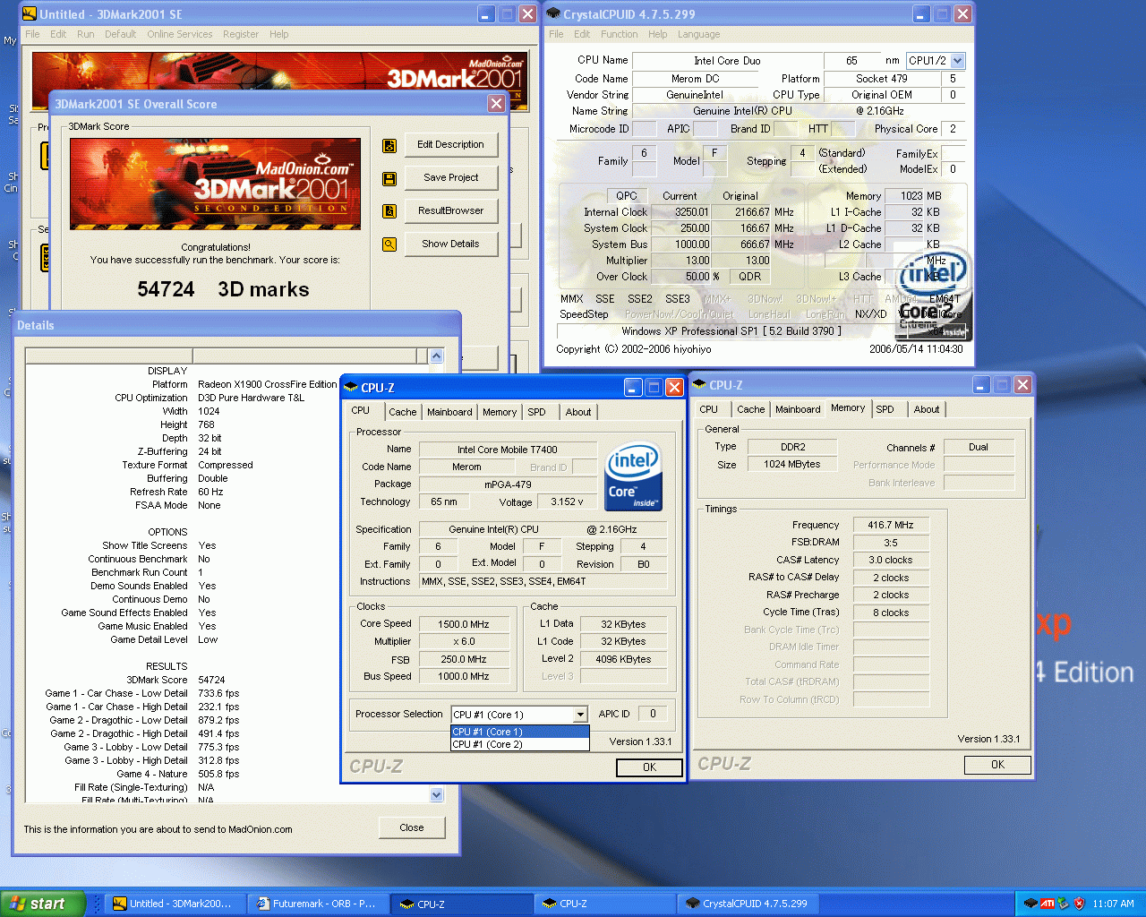This screenshot has height=917, width=1146.
Task: Select CPU #1 (Core 1) list entry
Action: [x=519, y=732]
